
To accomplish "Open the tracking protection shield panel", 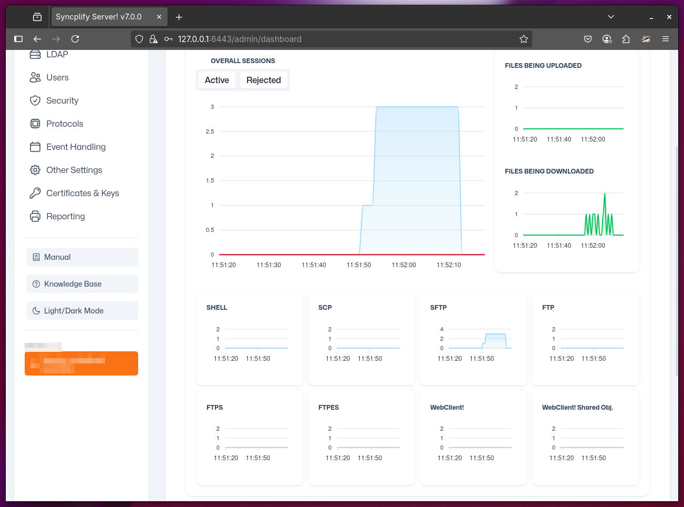I will tap(139, 38).
